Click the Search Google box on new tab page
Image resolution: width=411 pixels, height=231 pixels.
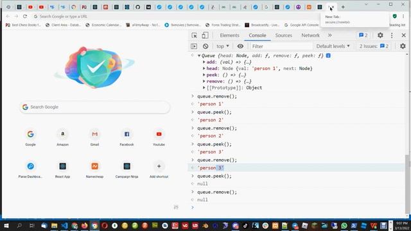click(95, 107)
